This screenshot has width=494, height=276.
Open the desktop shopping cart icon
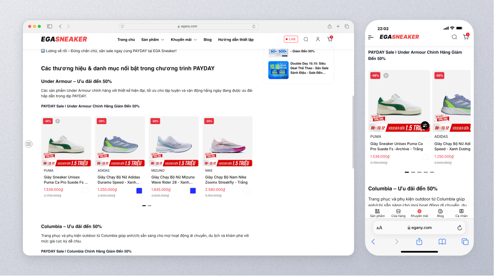[x=329, y=39]
